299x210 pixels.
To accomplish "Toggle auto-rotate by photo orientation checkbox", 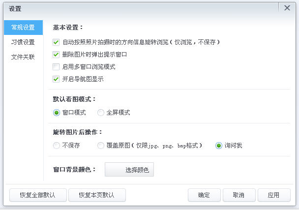I will point(56,42).
